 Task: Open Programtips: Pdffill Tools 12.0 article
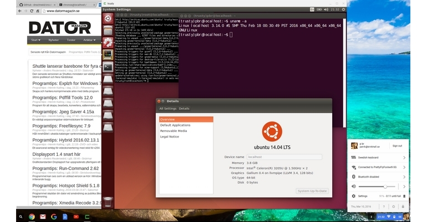click(62, 98)
